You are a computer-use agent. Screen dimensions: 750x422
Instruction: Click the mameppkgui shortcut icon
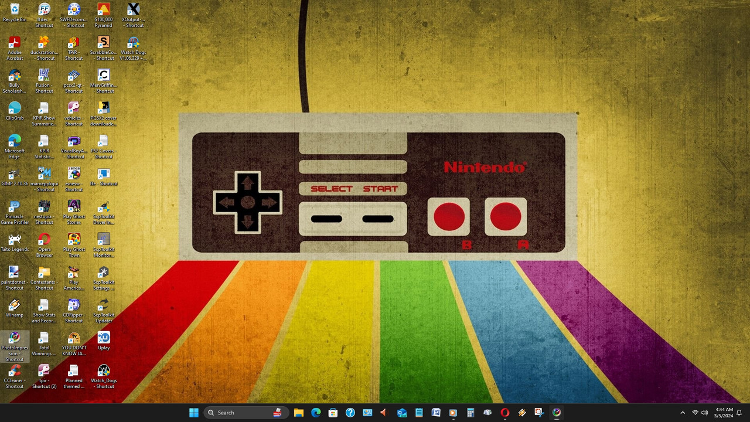[x=44, y=179]
